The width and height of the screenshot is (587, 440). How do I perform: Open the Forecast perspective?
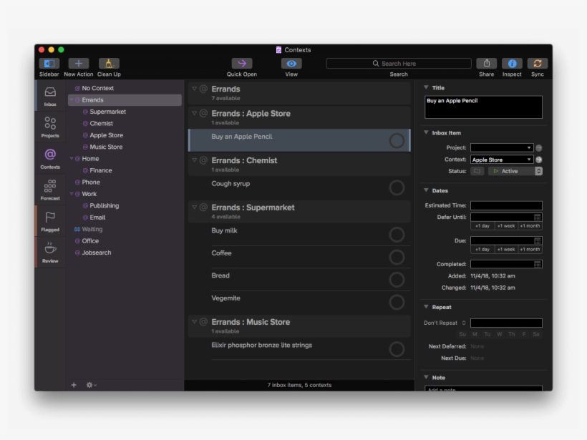(x=50, y=190)
